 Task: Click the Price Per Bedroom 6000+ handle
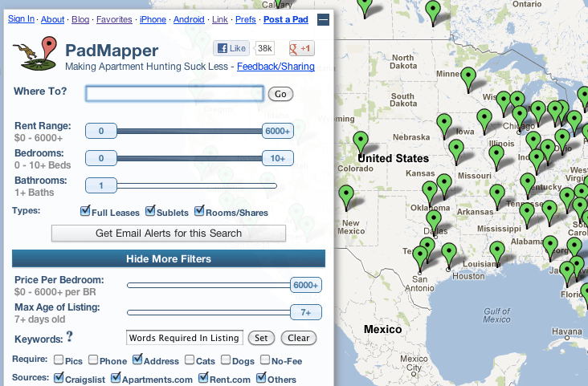coord(305,285)
